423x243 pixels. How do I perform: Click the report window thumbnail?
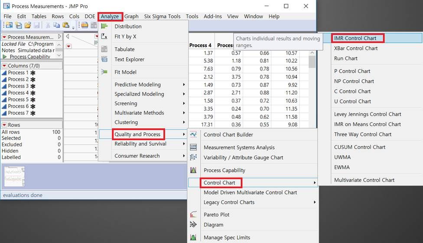click(x=14, y=177)
